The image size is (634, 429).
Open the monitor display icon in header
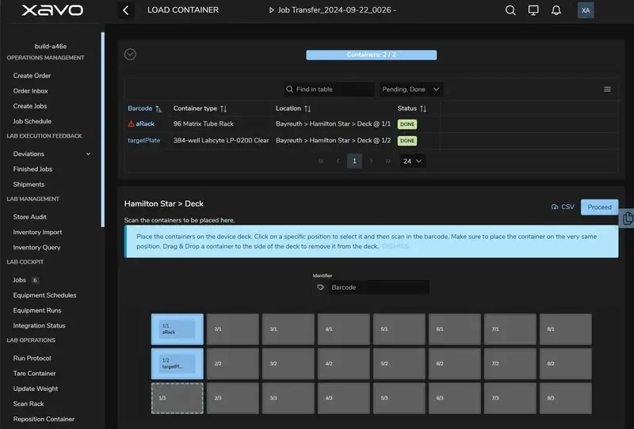pyautogui.click(x=533, y=10)
